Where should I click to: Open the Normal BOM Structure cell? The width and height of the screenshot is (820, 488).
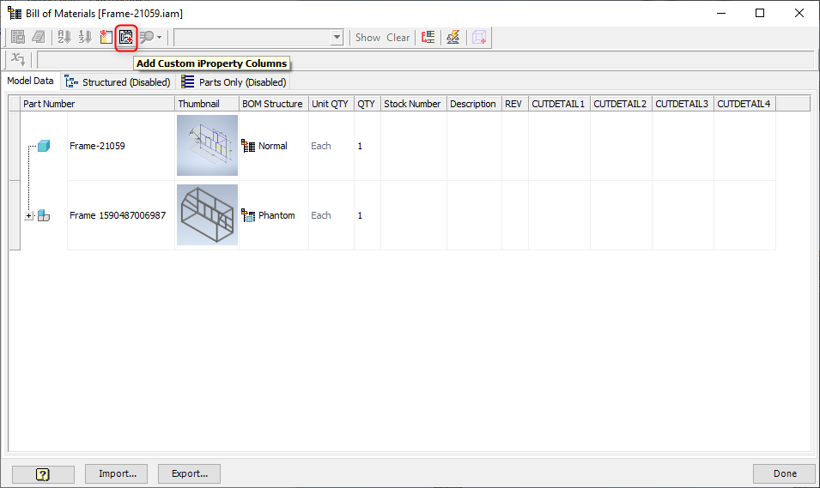point(274,146)
